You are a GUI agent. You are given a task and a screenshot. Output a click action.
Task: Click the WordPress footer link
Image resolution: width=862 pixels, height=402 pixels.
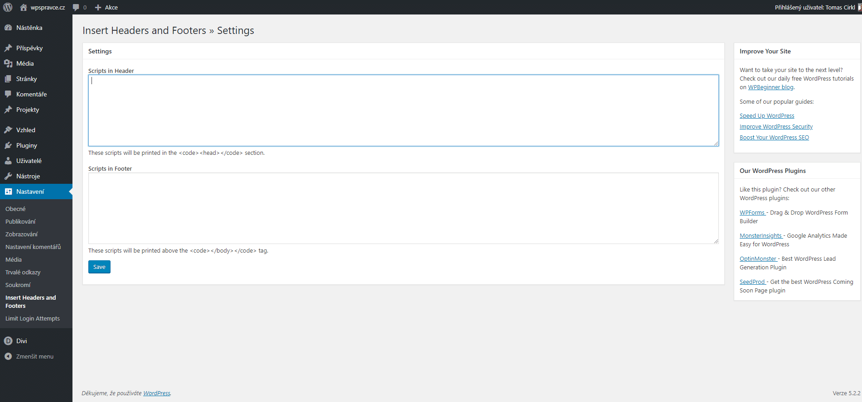pyautogui.click(x=157, y=393)
